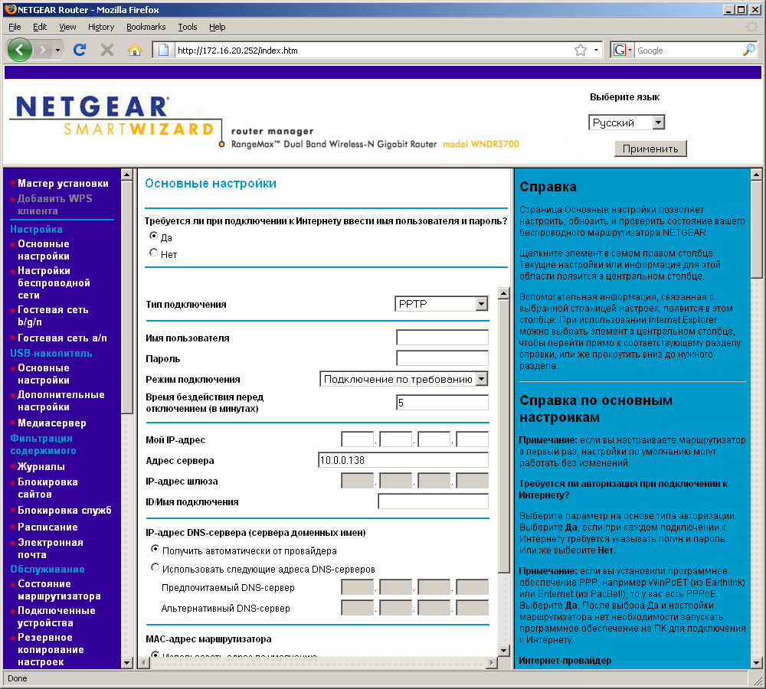Click the Адрес сервера field with 10.0.0.138

[x=403, y=460]
